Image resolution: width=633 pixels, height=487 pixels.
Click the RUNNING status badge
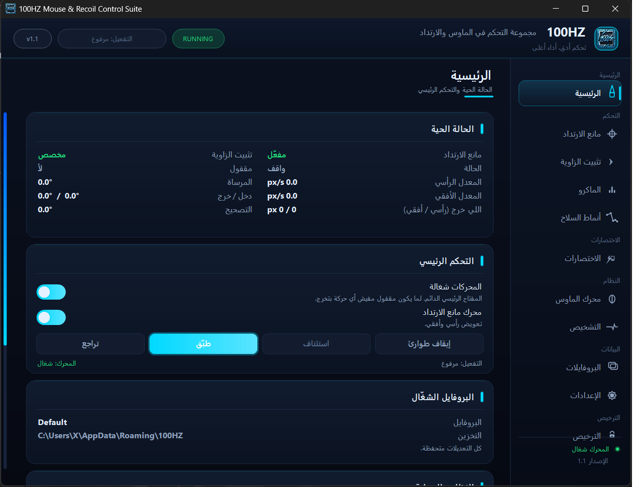coord(198,39)
